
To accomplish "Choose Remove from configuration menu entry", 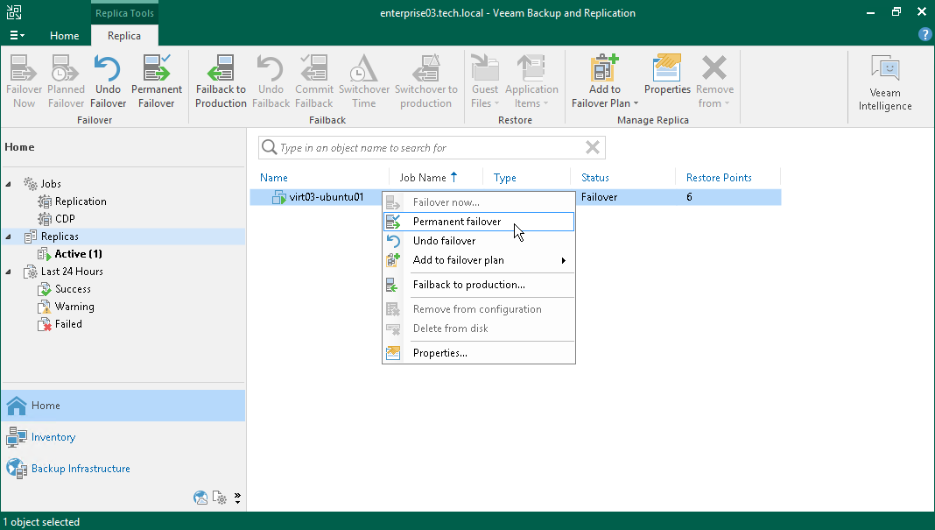I will 479,309.
